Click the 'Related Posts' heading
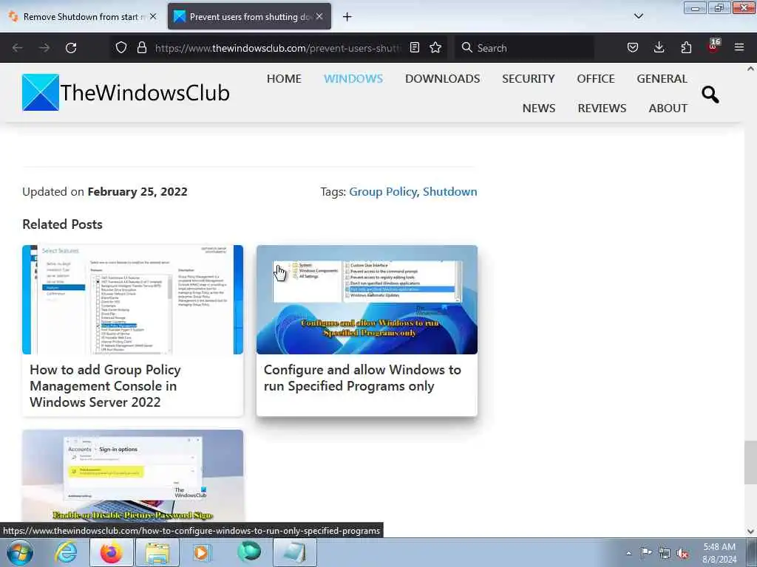The image size is (757, 567). coord(62,224)
